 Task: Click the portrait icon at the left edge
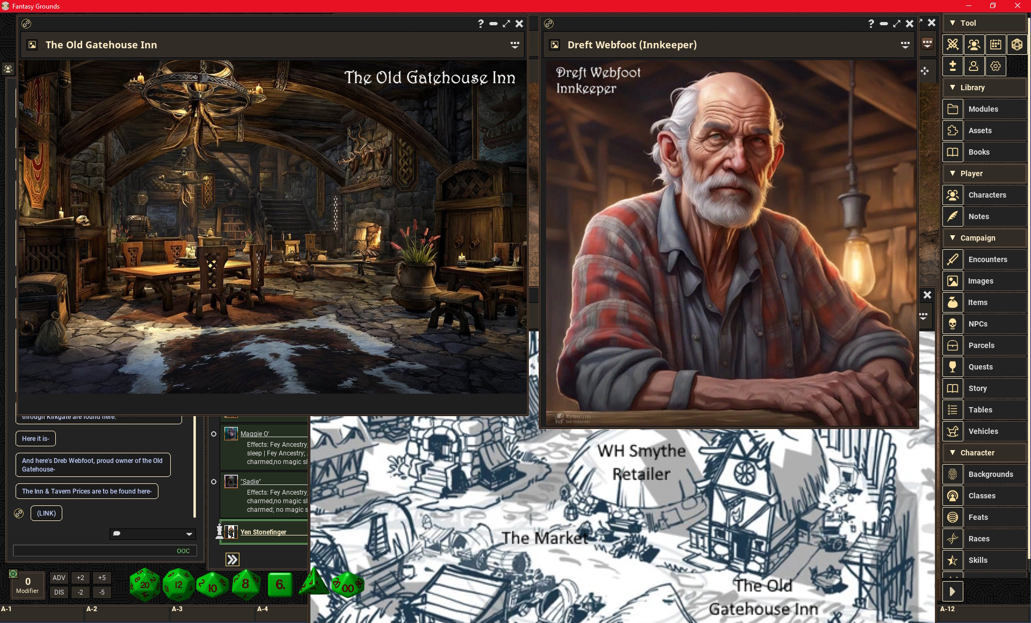coord(8,69)
